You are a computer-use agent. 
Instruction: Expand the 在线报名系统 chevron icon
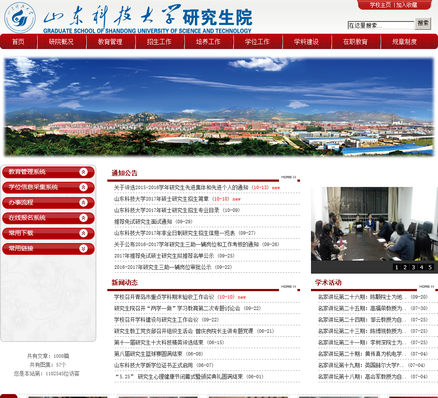tap(83, 218)
